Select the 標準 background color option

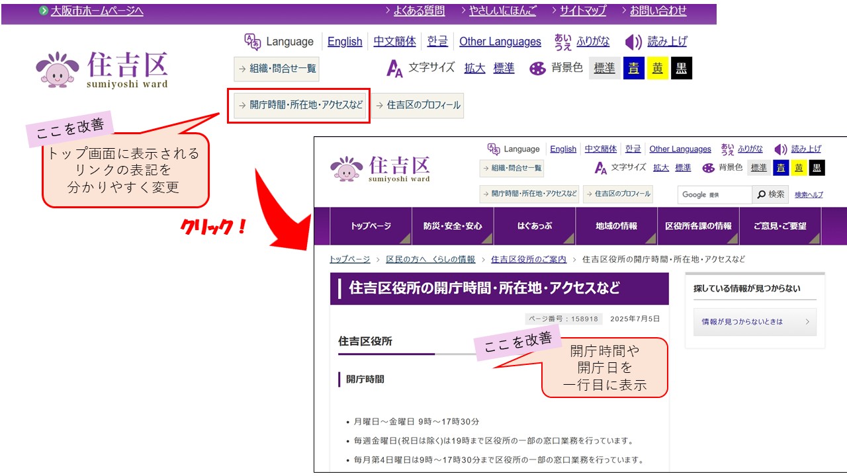[604, 68]
